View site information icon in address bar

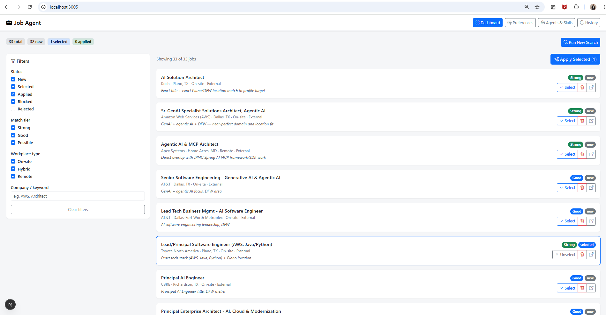43,7
